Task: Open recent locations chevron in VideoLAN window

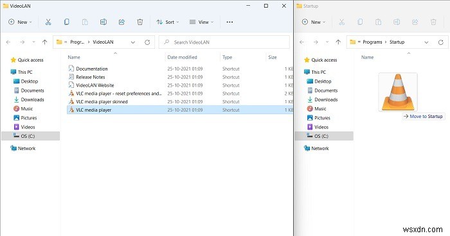Action: point(33,42)
